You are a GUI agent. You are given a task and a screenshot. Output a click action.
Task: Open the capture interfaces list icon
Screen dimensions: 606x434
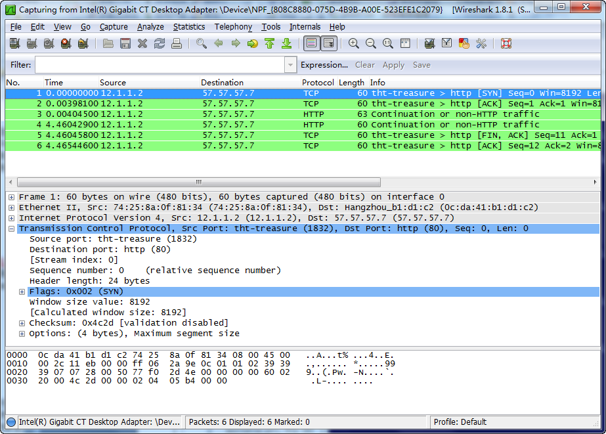coord(14,43)
